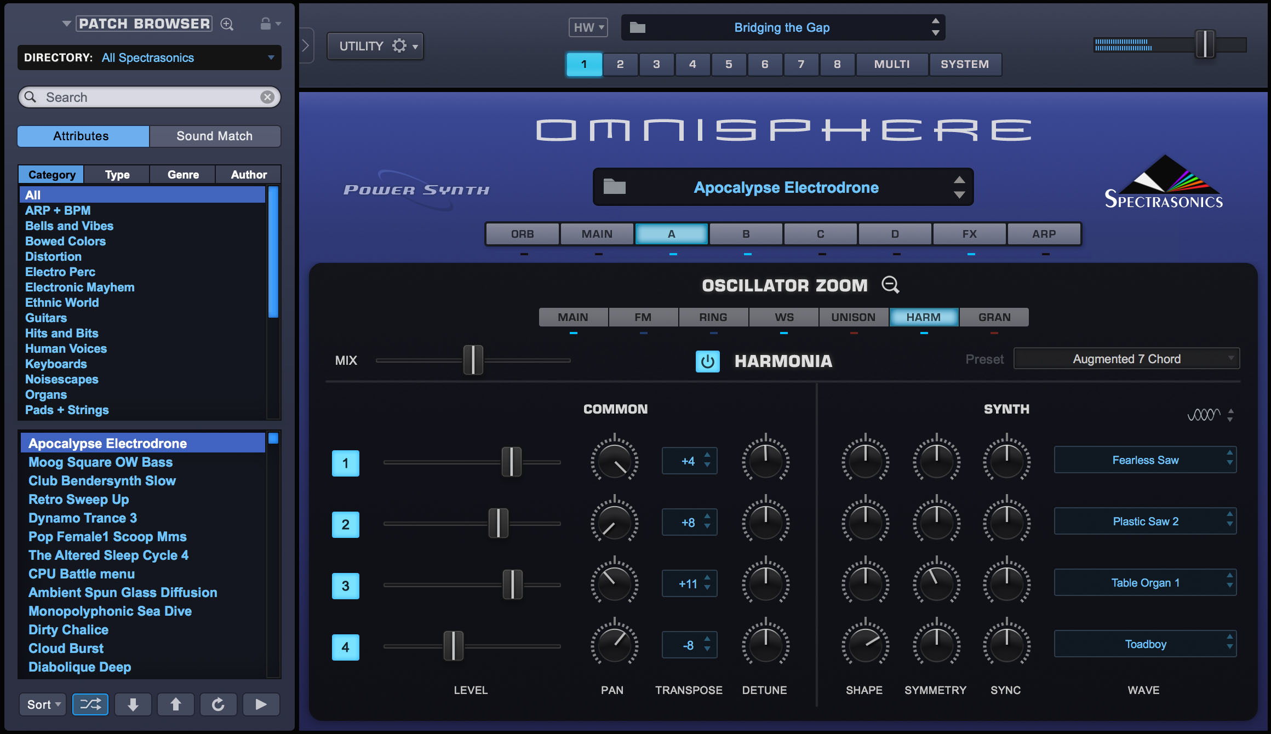Click the Patch Browser magnifier zoom icon
The height and width of the screenshot is (734, 1271).
(x=227, y=24)
